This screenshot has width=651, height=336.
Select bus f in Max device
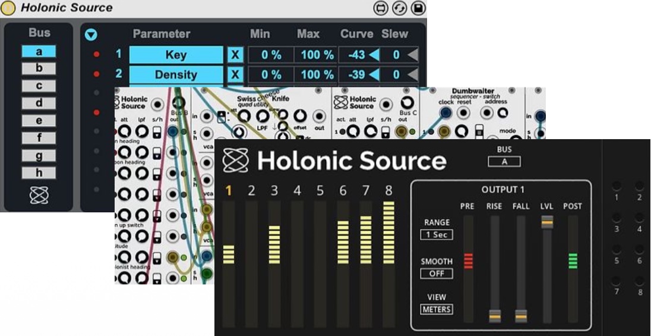tap(39, 137)
